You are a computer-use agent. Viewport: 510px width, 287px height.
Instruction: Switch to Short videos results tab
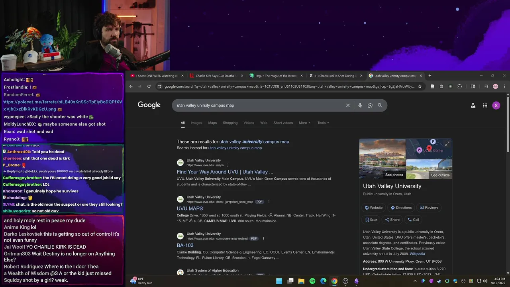point(283,123)
